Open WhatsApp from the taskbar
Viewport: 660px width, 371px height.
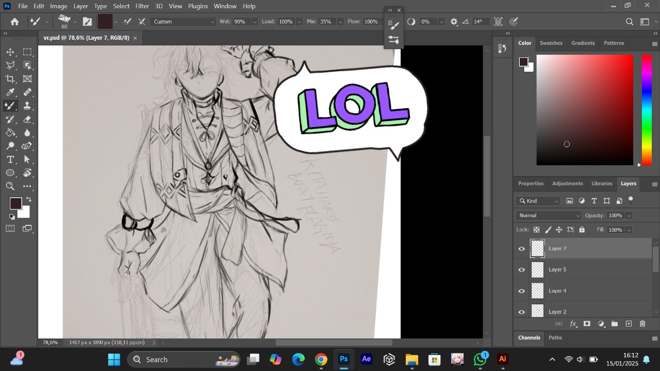coord(480,359)
